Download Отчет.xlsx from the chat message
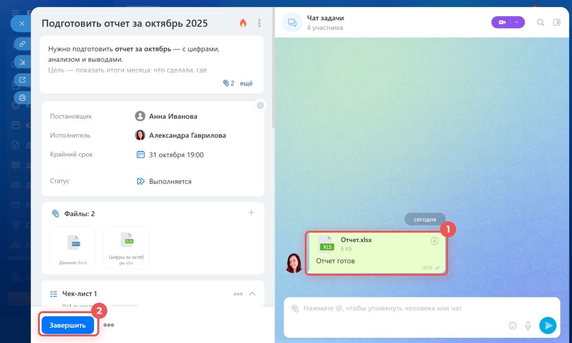This screenshot has height=343, width=572. pos(434,241)
